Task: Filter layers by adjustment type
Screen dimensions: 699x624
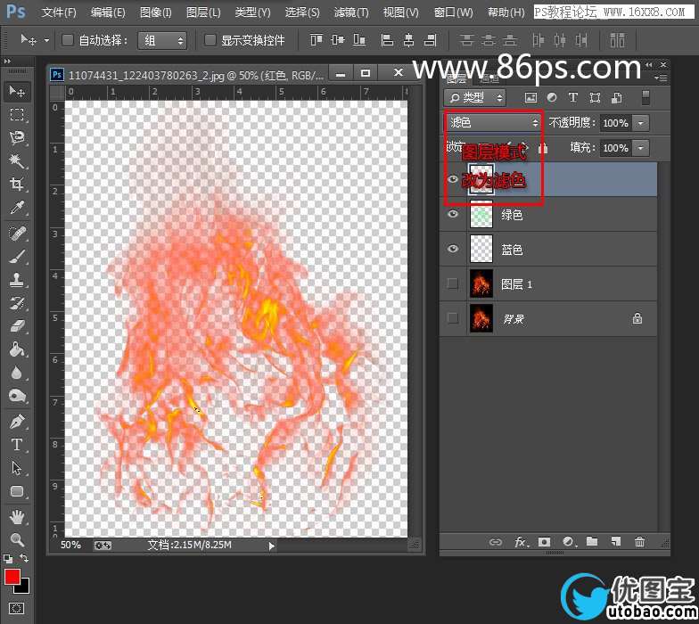Action: click(552, 98)
